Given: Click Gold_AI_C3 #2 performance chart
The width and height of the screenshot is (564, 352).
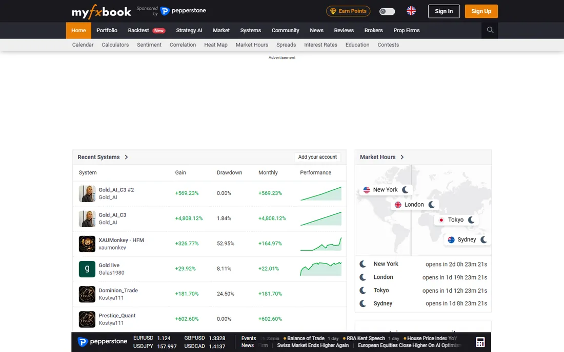Looking at the screenshot, I should click(x=321, y=193).
